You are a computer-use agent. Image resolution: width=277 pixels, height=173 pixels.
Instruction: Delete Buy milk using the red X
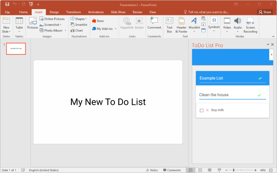pos(207,110)
